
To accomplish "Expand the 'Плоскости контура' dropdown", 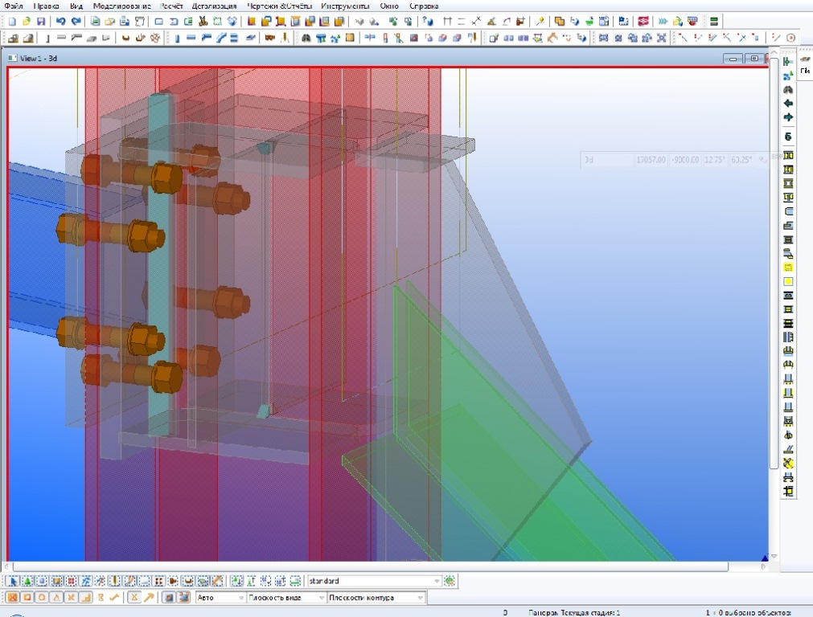I will pyautogui.click(x=421, y=598).
